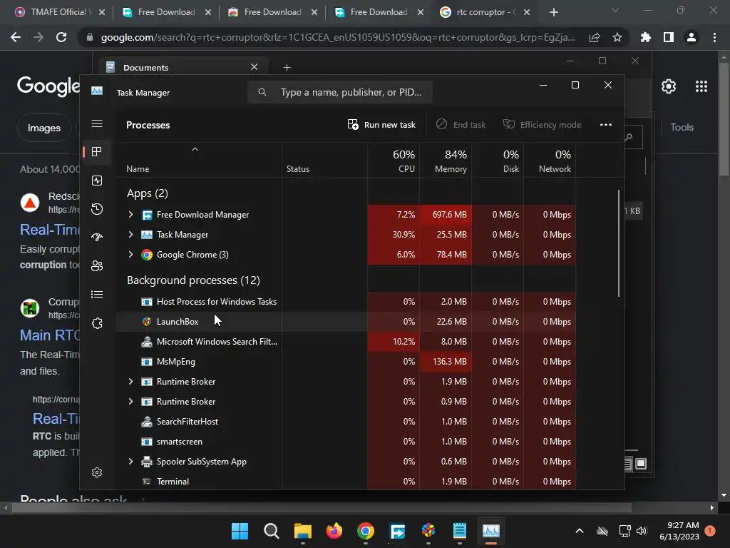Focus Task Manager search box
The height and width of the screenshot is (548, 730).
340,92
